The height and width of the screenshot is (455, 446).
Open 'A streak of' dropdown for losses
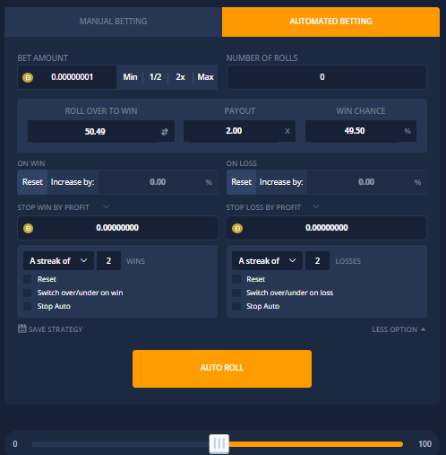click(x=267, y=261)
